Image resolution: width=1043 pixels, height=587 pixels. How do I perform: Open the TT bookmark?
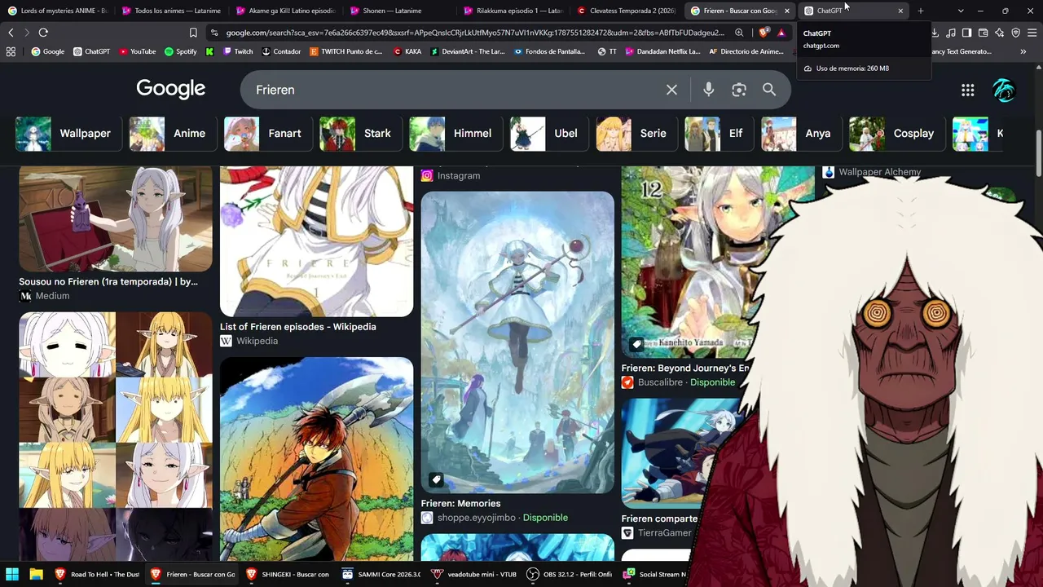(607, 51)
